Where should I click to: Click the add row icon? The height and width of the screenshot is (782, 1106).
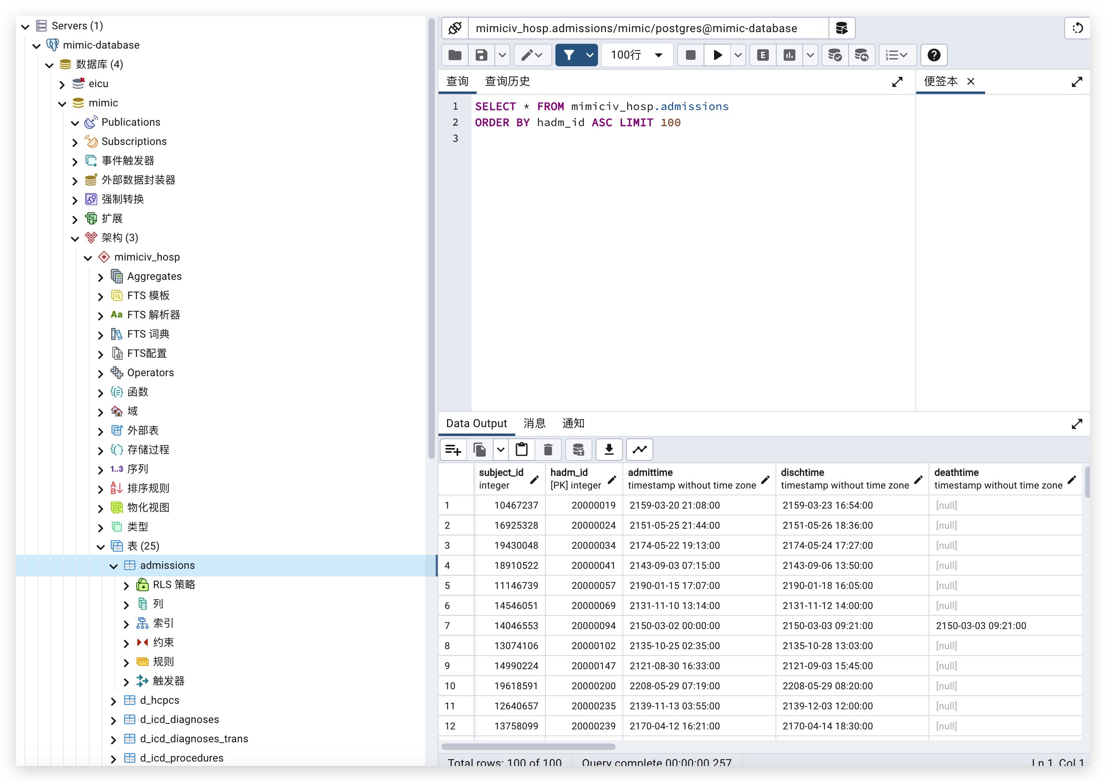453,450
